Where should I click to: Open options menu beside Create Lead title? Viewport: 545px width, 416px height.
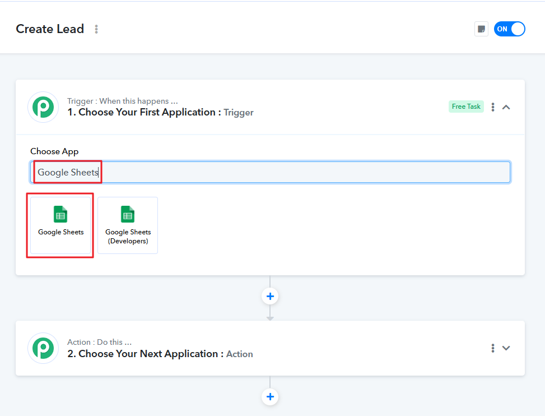pos(96,29)
